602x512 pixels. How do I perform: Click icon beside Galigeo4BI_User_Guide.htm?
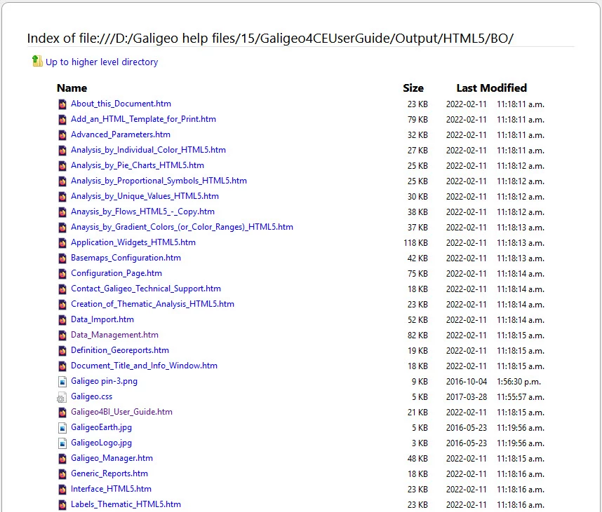click(62, 413)
